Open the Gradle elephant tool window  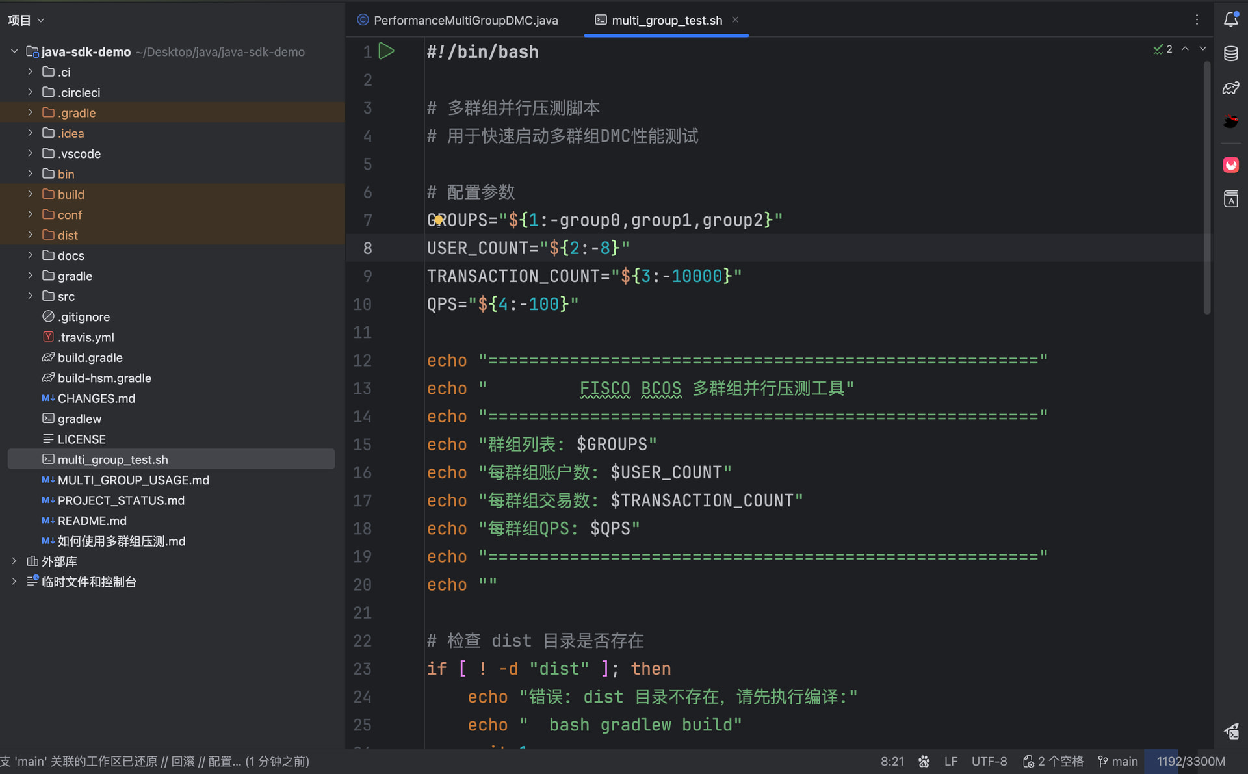(x=1230, y=88)
